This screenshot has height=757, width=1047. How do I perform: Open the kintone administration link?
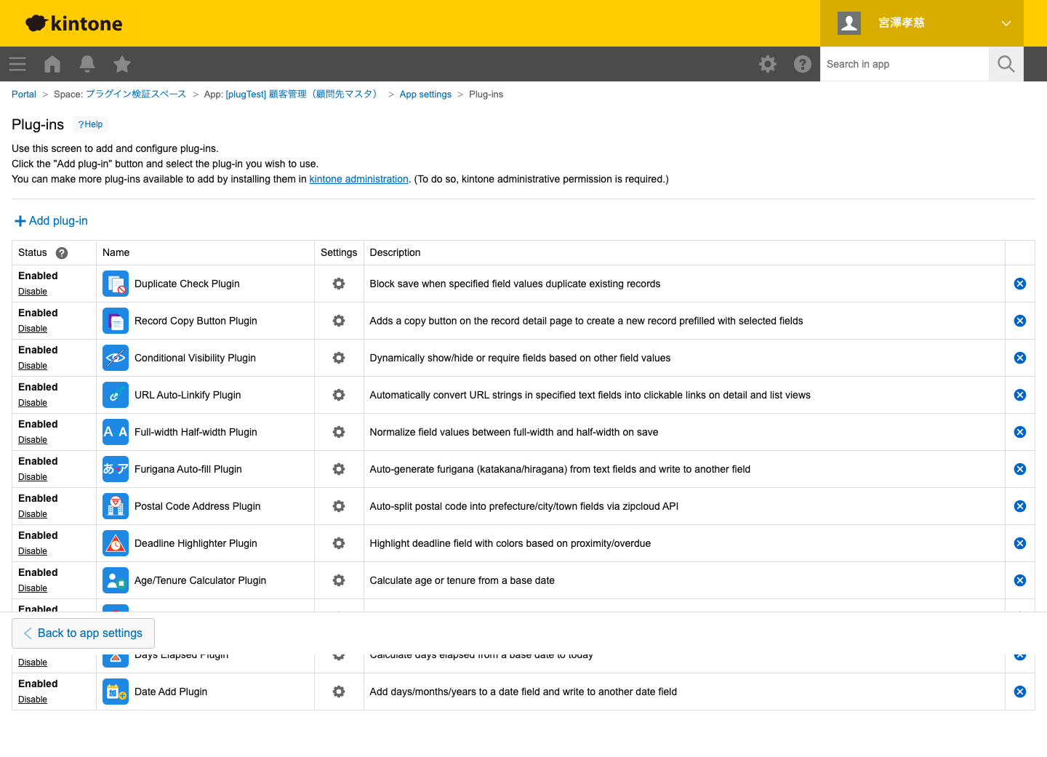point(358,179)
